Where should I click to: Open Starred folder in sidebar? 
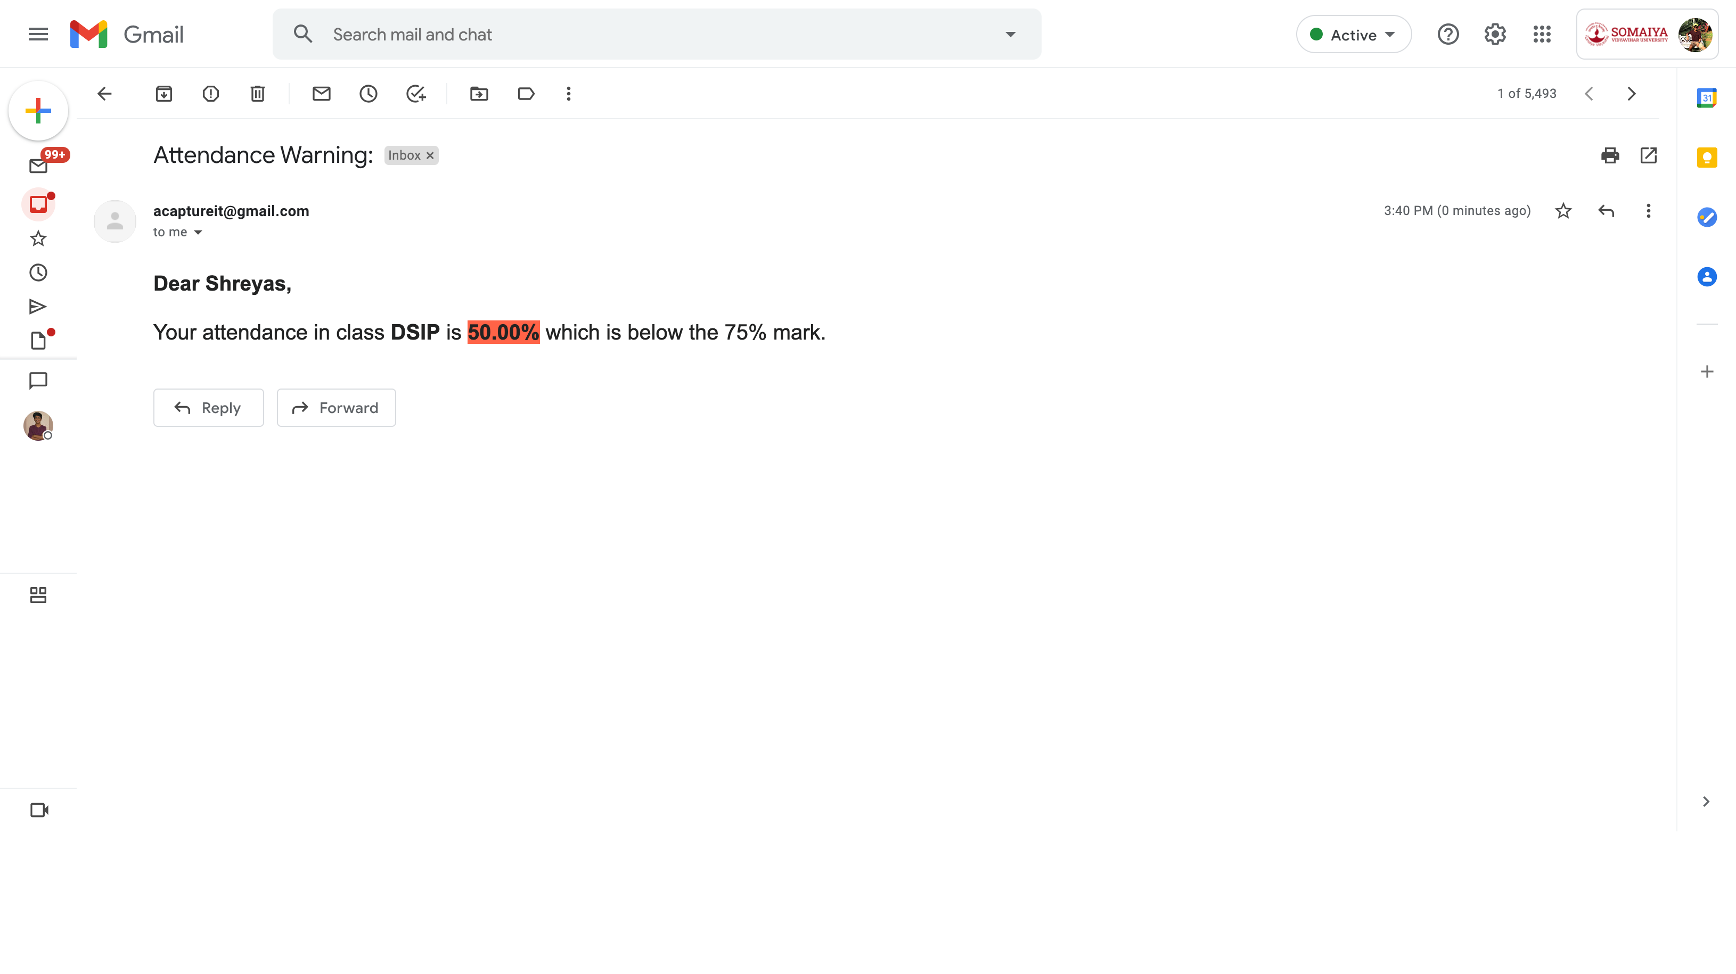pyautogui.click(x=38, y=238)
